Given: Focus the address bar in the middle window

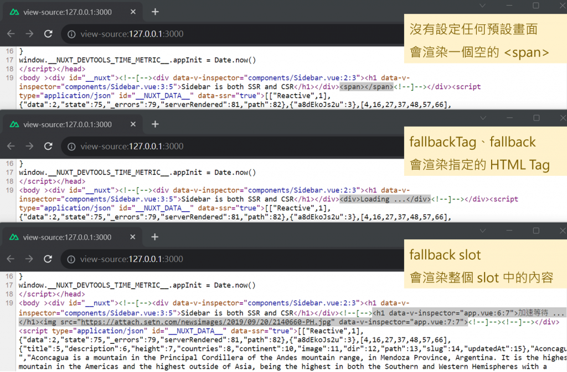Looking at the screenshot, I should 231,147.
